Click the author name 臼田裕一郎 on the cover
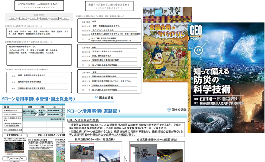 [x=210, y=99]
